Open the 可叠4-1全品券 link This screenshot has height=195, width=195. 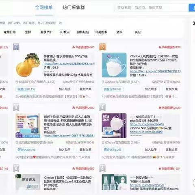147,185
